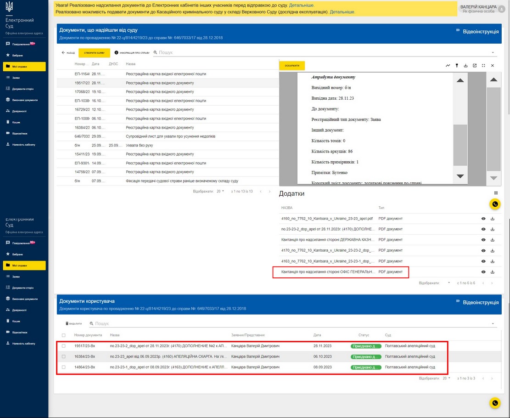This screenshot has width=510, height=418.
Task: Switch the Додатки list to grid view
Action: [496, 193]
